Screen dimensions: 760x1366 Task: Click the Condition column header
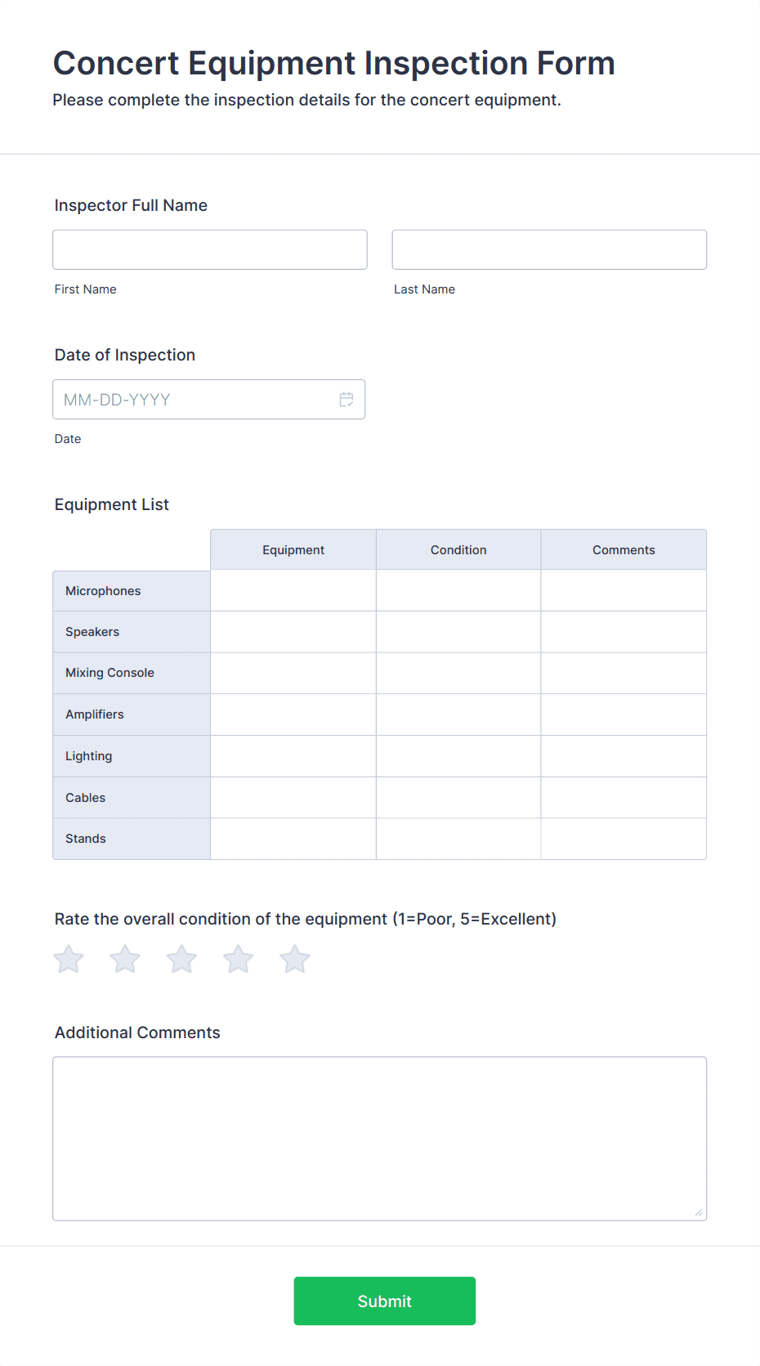tap(458, 549)
